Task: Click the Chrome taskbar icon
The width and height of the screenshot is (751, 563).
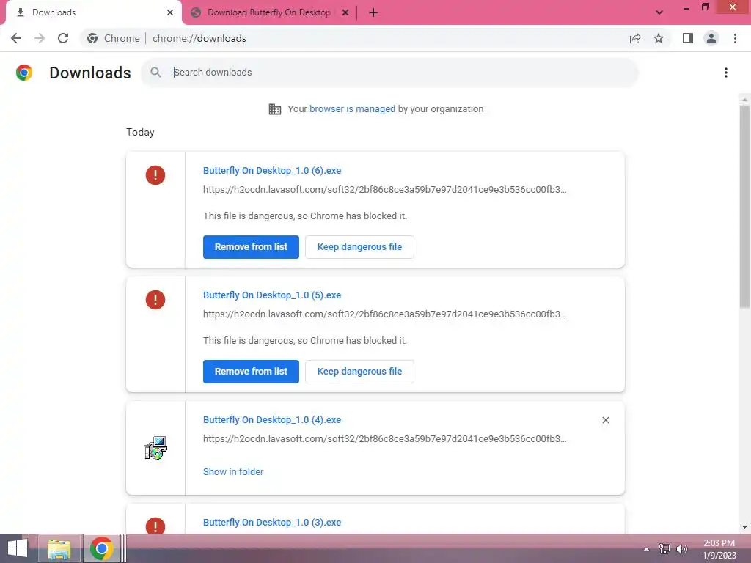Action: click(x=101, y=548)
